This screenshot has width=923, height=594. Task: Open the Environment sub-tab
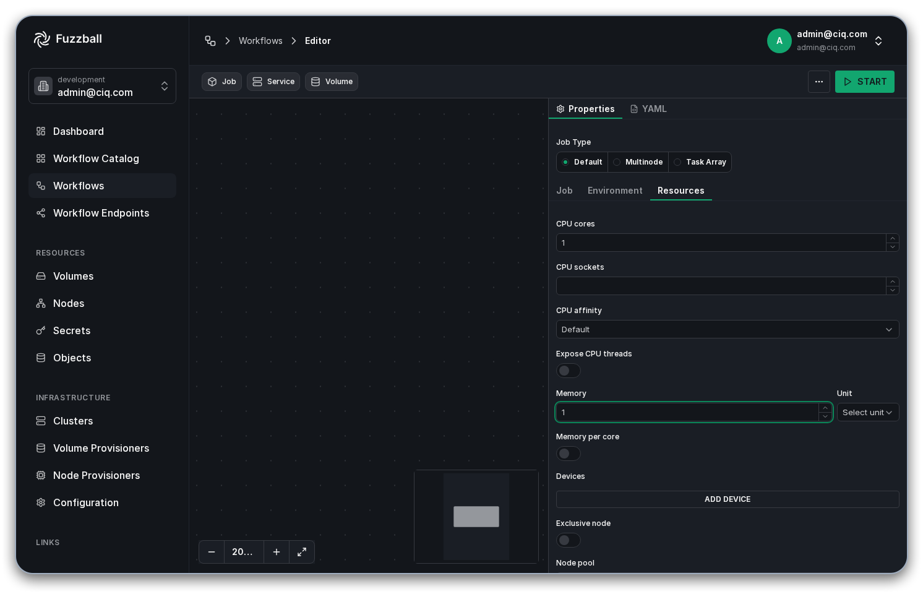coord(615,191)
